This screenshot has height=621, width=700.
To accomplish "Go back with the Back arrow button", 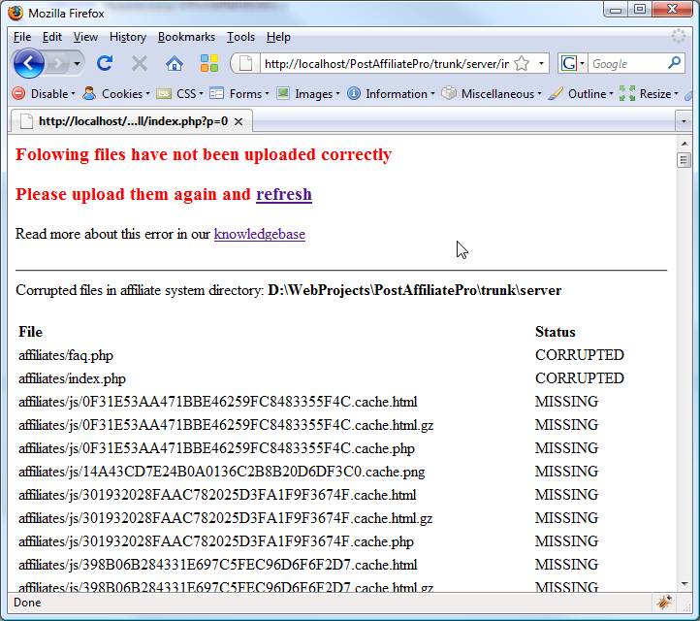I will tap(28, 63).
